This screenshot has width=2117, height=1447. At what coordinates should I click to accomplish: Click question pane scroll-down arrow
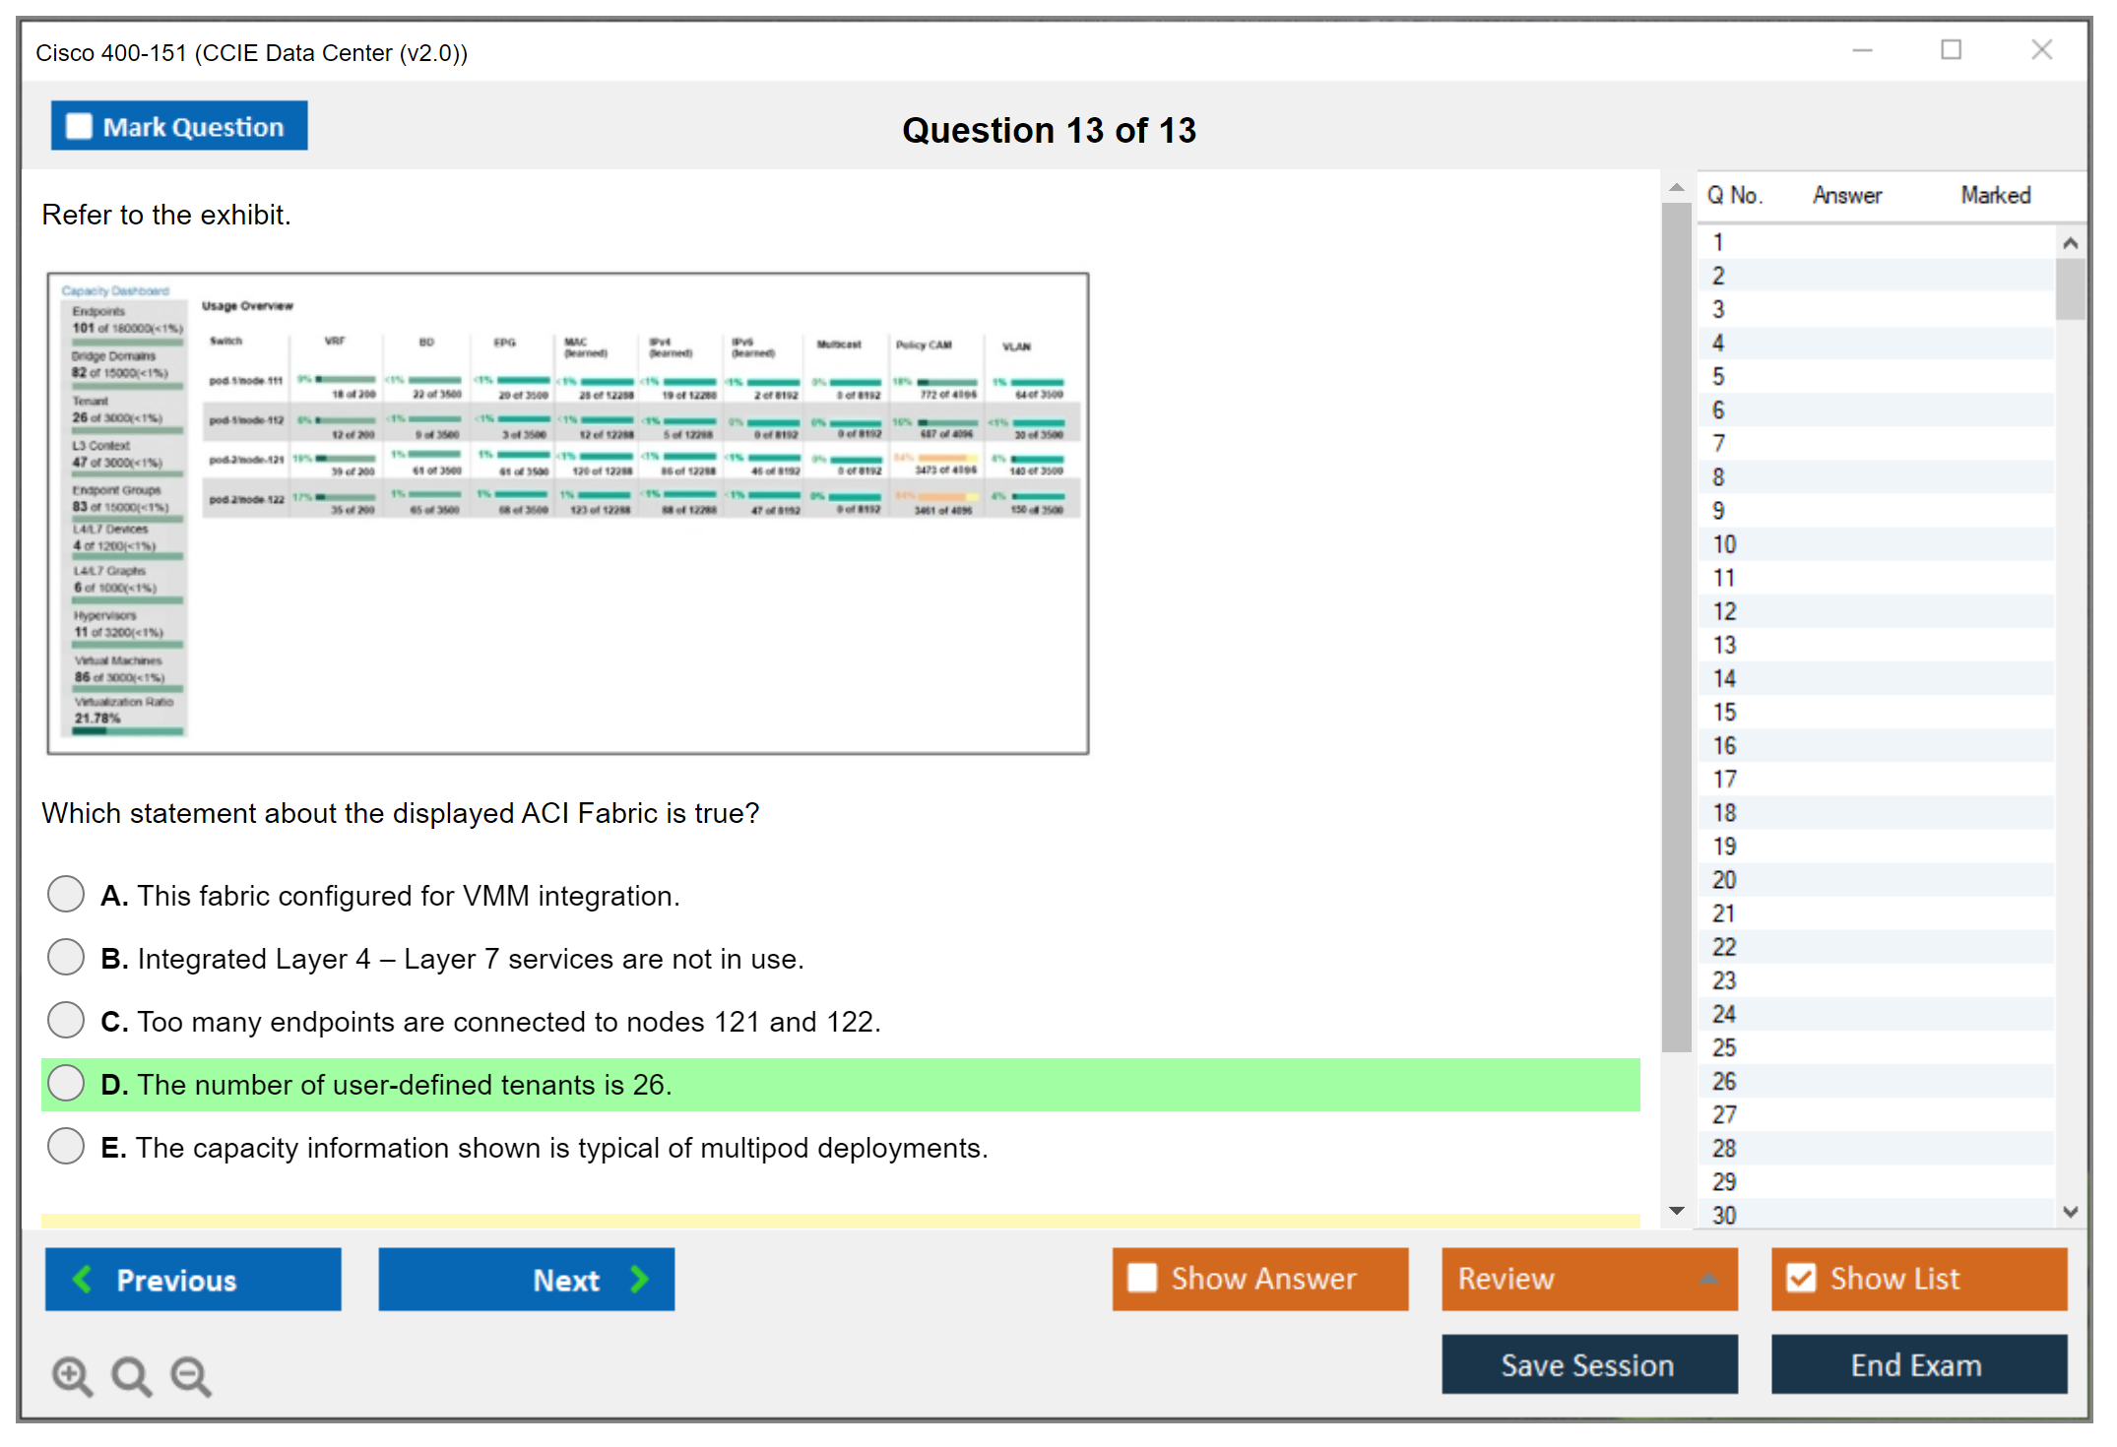click(x=1677, y=1211)
